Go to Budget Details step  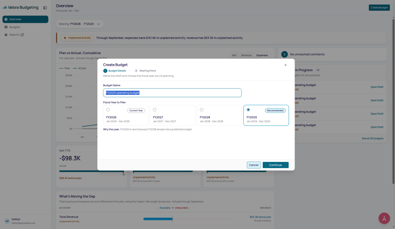click(x=115, y=71)
